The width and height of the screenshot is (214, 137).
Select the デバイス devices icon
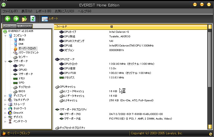coord(10,117)
